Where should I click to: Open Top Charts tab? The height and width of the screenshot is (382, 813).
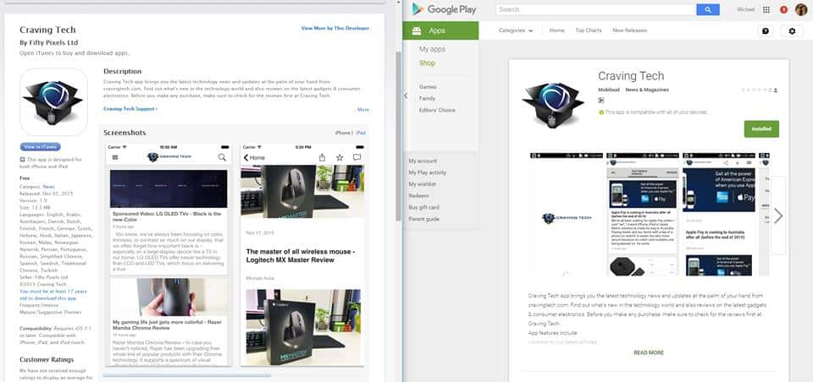tap(589, 30)
